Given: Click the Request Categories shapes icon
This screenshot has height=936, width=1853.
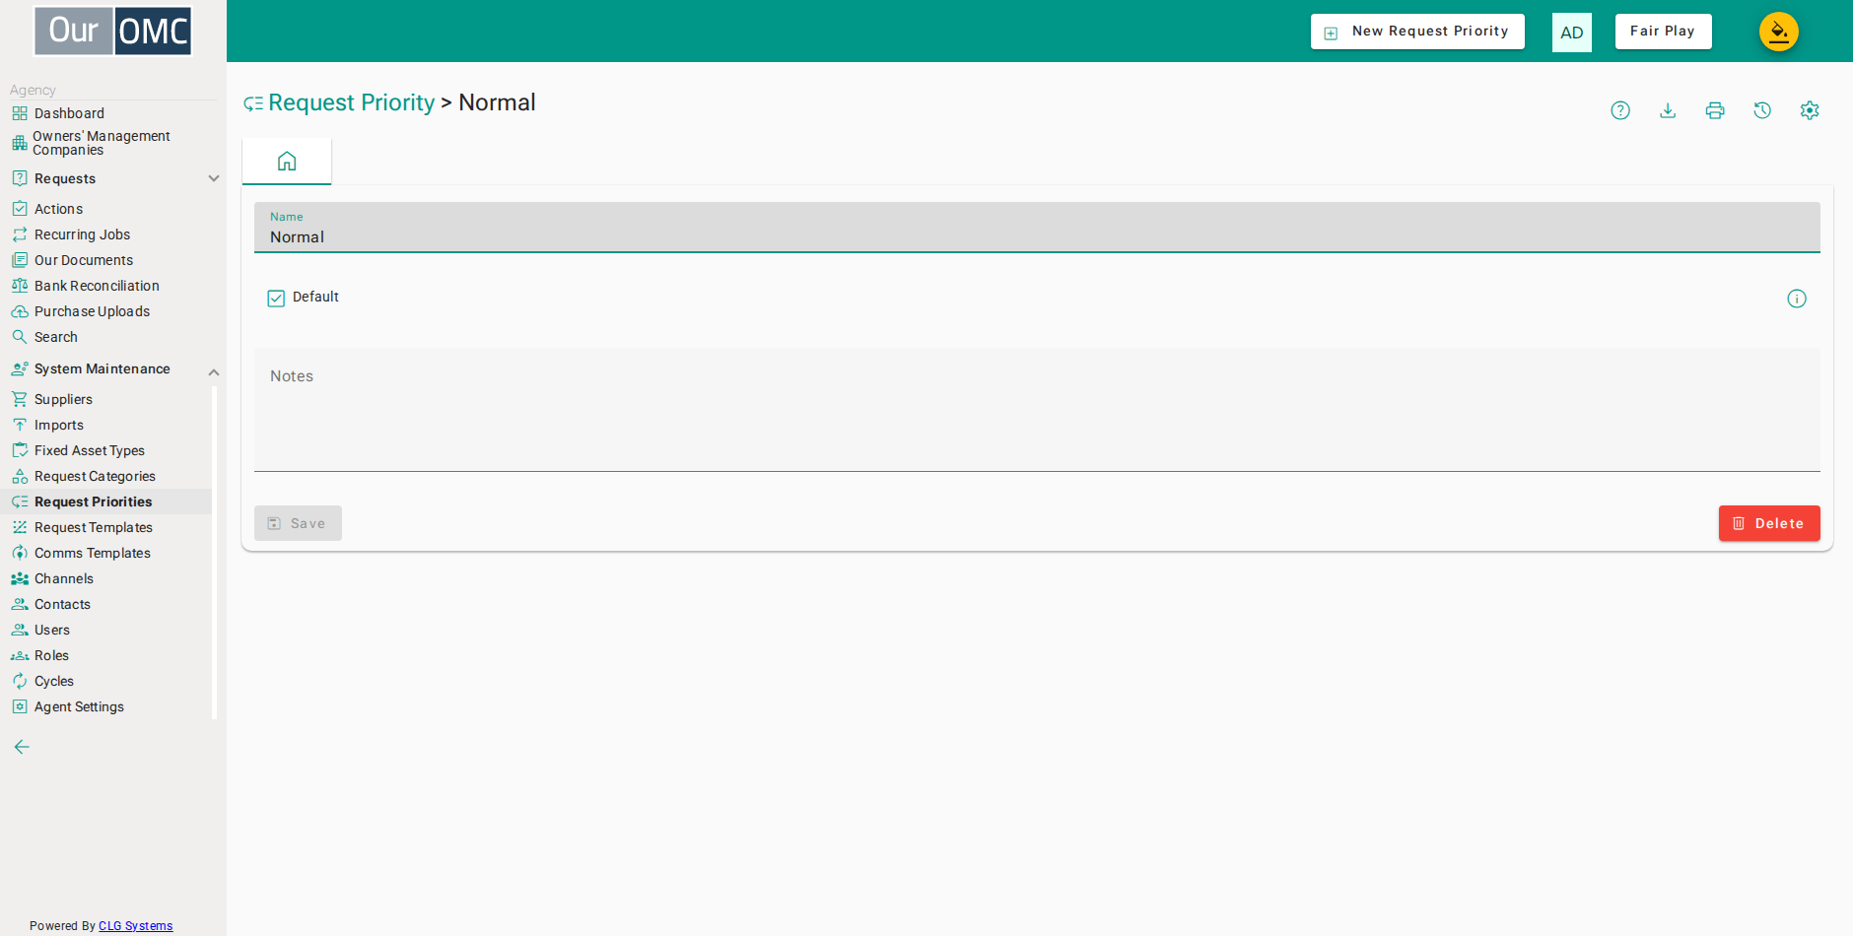Looking at the screenshot, I should [x=20, y=476].
